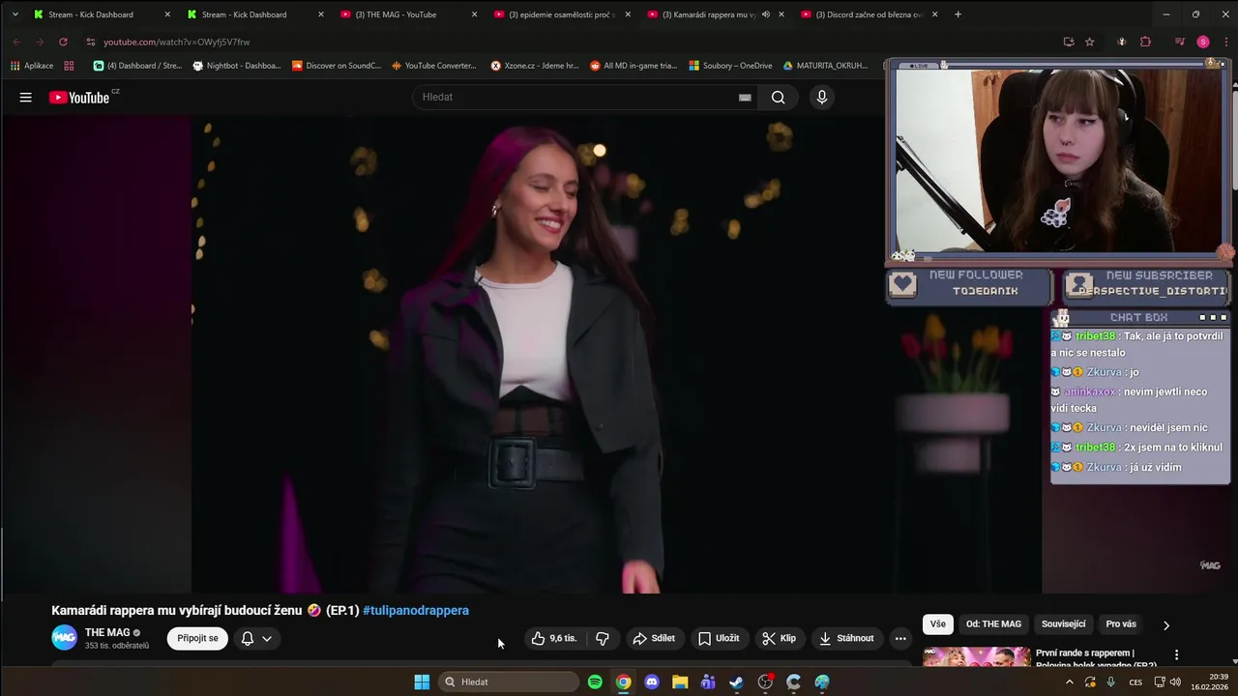Reload the page

(63, 42)
